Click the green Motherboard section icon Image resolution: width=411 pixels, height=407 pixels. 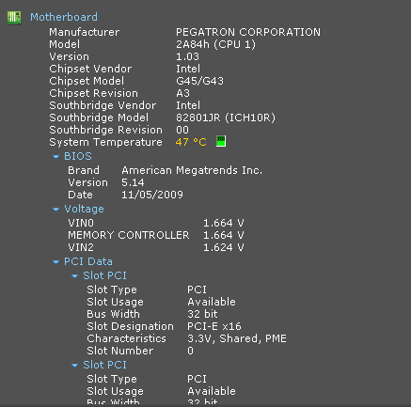(14, 17)
